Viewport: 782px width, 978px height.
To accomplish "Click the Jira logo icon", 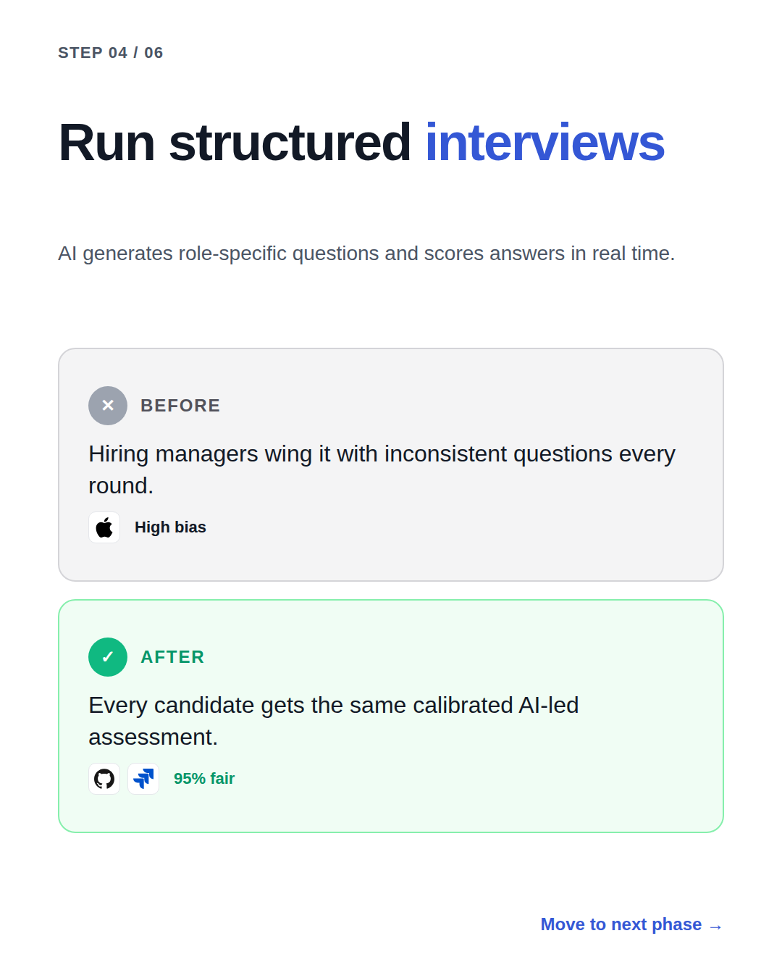I will point(143,779).
